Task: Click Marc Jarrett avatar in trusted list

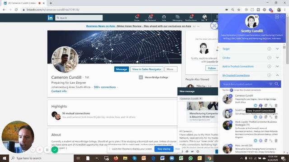Action: click(227, 149)
